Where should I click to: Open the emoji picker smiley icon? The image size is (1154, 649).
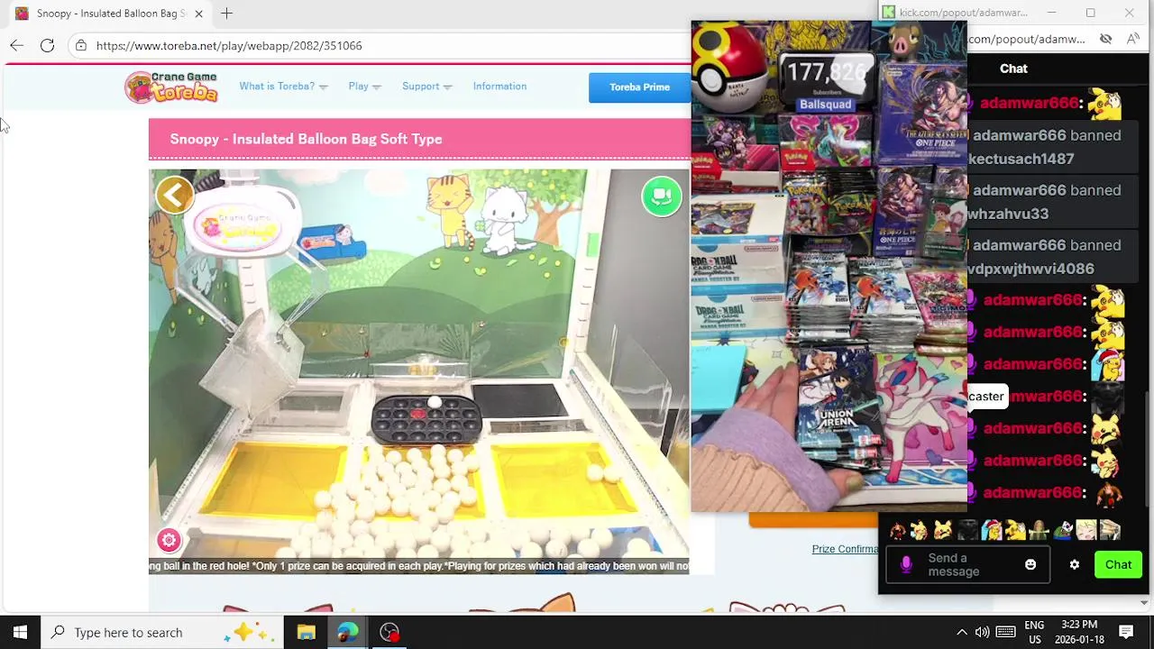pyautogui.click(x=1030, y=564)
